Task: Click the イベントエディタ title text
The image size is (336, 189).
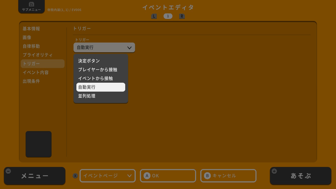Action: click(168, 7)
